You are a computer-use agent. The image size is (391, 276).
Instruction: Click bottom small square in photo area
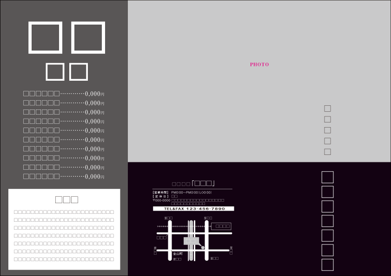pyautogui.click(x=327, y=152)
